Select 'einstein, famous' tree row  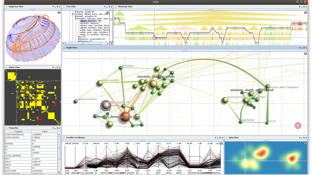coord(89,23)
